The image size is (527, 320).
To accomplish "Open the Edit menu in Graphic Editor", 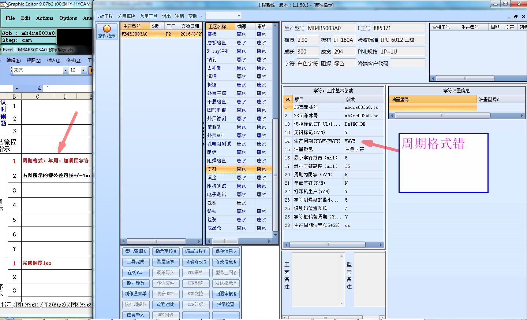I will point(26,18).
